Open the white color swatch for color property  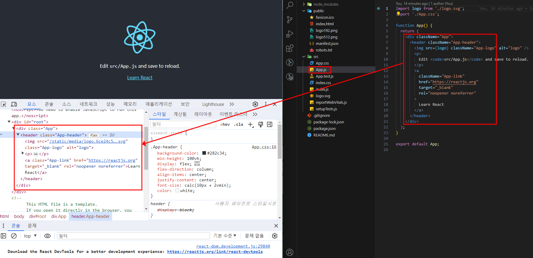177,191
